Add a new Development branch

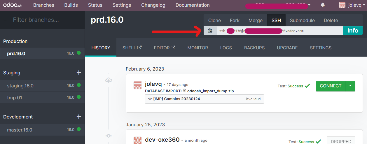click(x=78, y=117)
